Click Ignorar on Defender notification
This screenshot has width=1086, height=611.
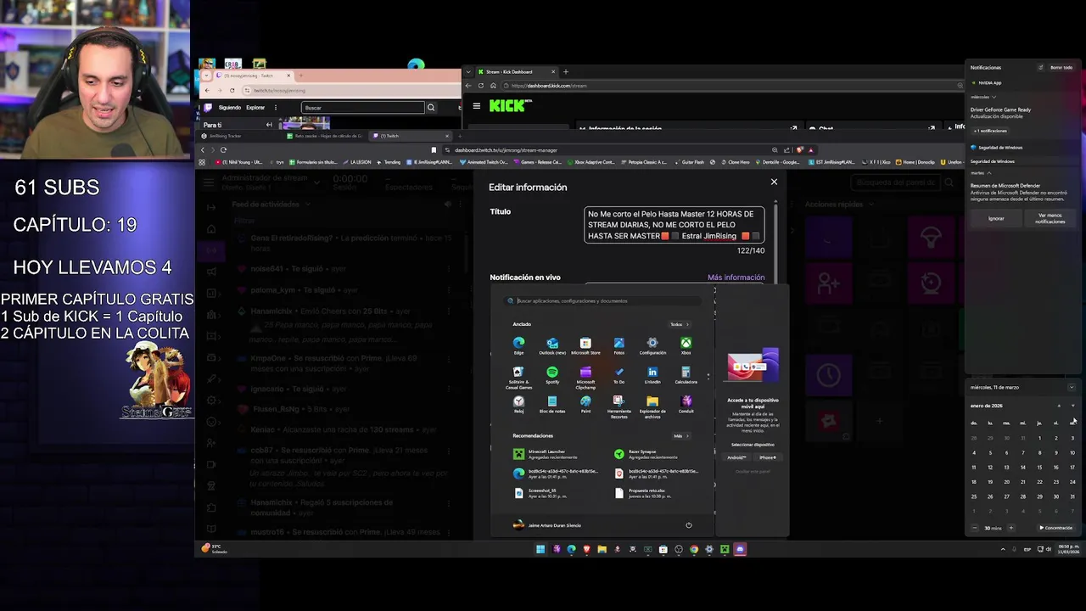tap(996, 218)
